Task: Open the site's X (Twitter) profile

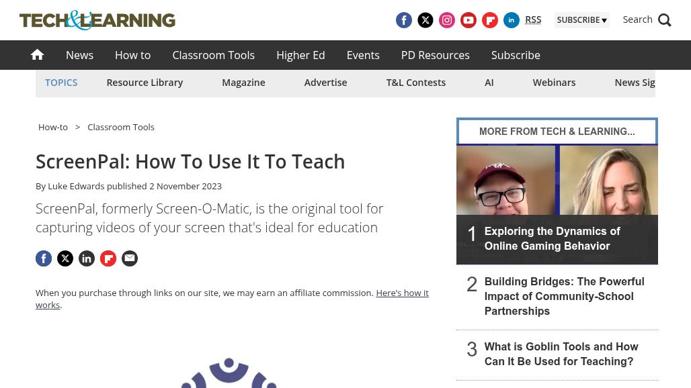Action: point(425,20)
